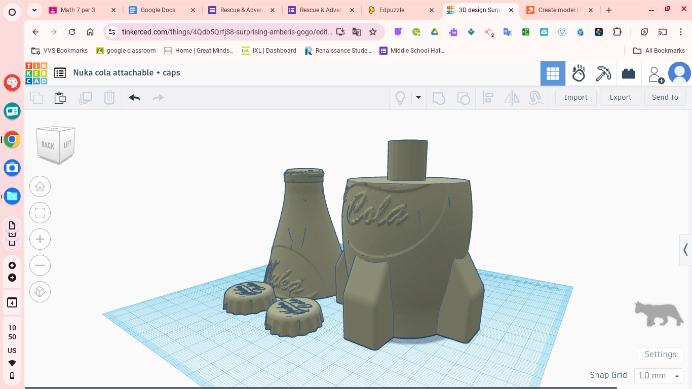Open the visibility options dropdown arrow

[x=418, y=97]
